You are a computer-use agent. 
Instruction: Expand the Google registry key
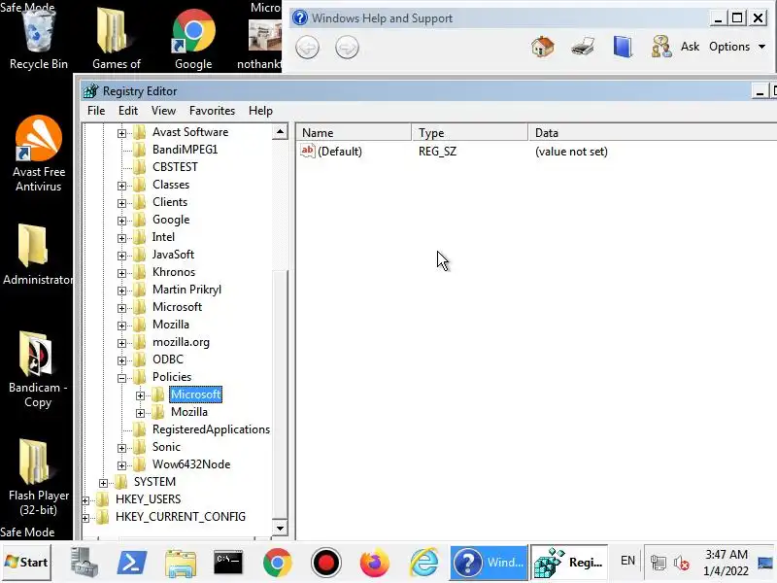tap(122, 221)
